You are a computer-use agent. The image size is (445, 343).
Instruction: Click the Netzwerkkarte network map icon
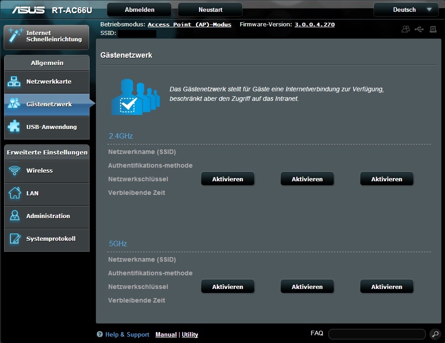tap(14, 81)
